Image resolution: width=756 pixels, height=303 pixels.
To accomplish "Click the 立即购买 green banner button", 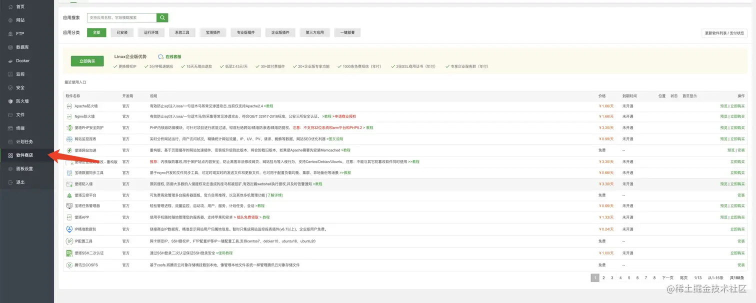I will coord(87,61).
